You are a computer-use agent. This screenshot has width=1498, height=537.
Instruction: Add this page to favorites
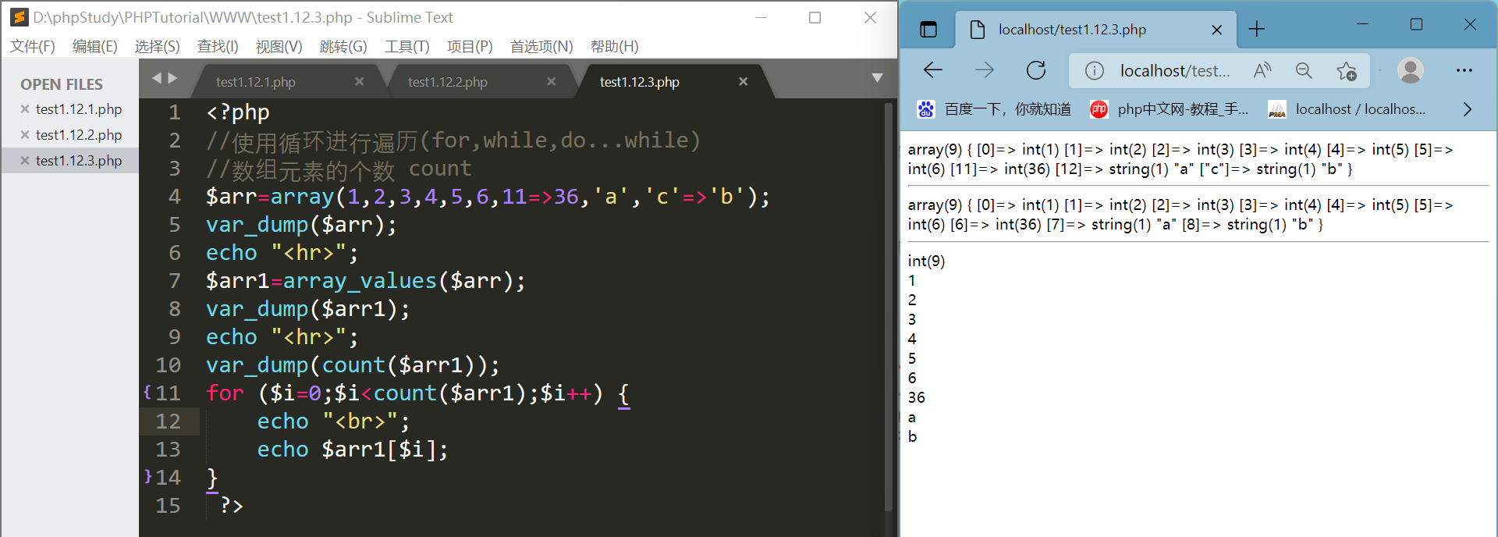click(x=1346, y=71)
